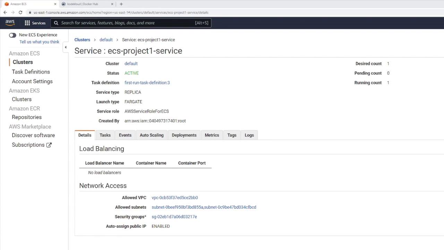Click Clusters in the breadcrumb
Image resolution: width=444 pixels, height=250 pixels.
(x=82, y=40)
